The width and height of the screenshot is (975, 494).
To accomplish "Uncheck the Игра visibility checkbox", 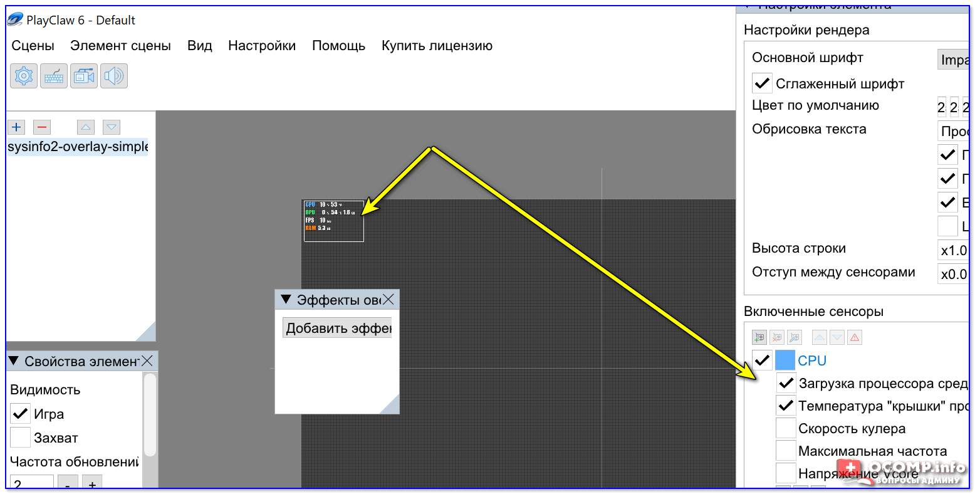I will 20,414.
